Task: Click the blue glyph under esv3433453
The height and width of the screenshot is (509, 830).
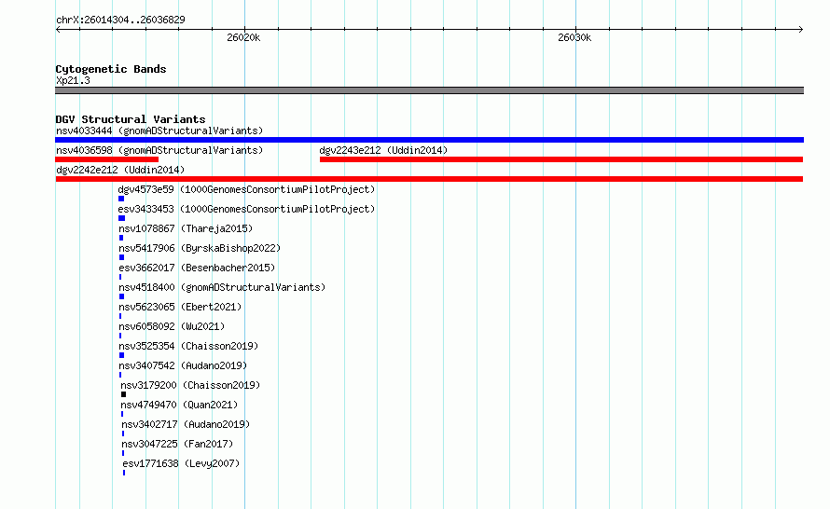Action: 122,218
